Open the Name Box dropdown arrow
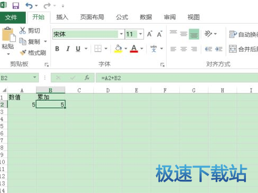Screen dimensions: 258x193 pyautogui.click(x=35, y=78)
